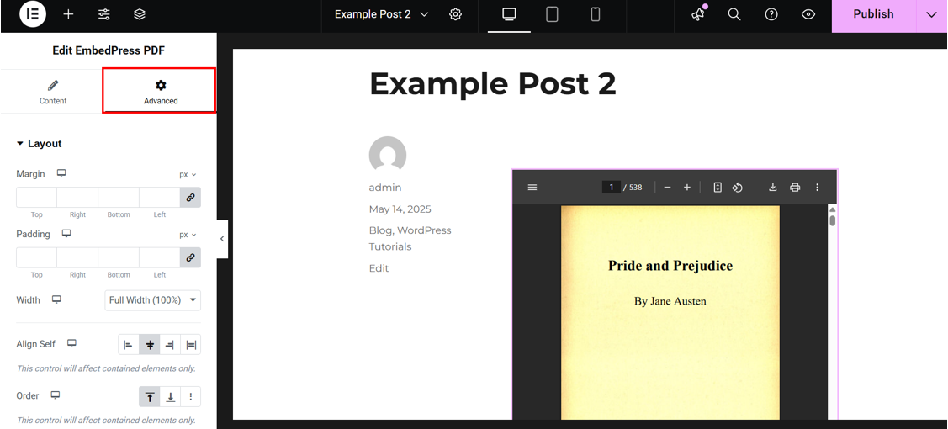Open the Add Element plus icon
Screen dimensions: 948x429
point(68,14)
